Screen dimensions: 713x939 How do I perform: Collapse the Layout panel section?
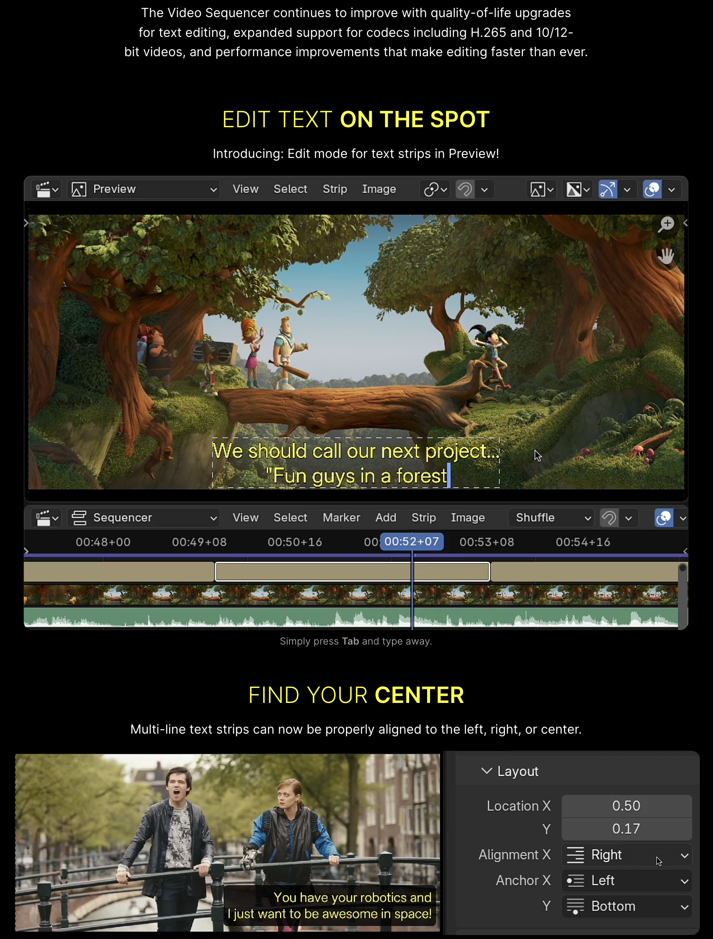(x=486, y=771)
